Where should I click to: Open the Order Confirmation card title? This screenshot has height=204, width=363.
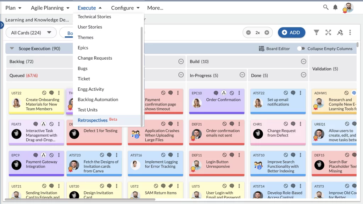tap(223, 100)
